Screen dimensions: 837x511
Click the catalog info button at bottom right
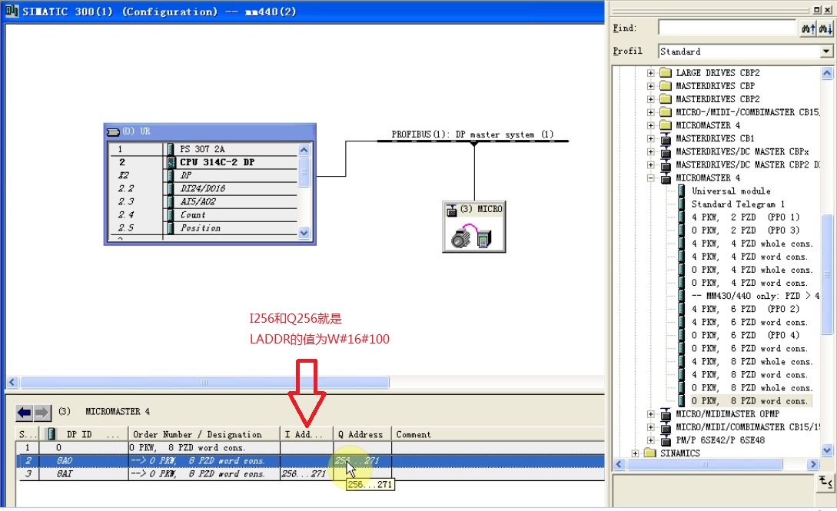[x=824, y=483]
